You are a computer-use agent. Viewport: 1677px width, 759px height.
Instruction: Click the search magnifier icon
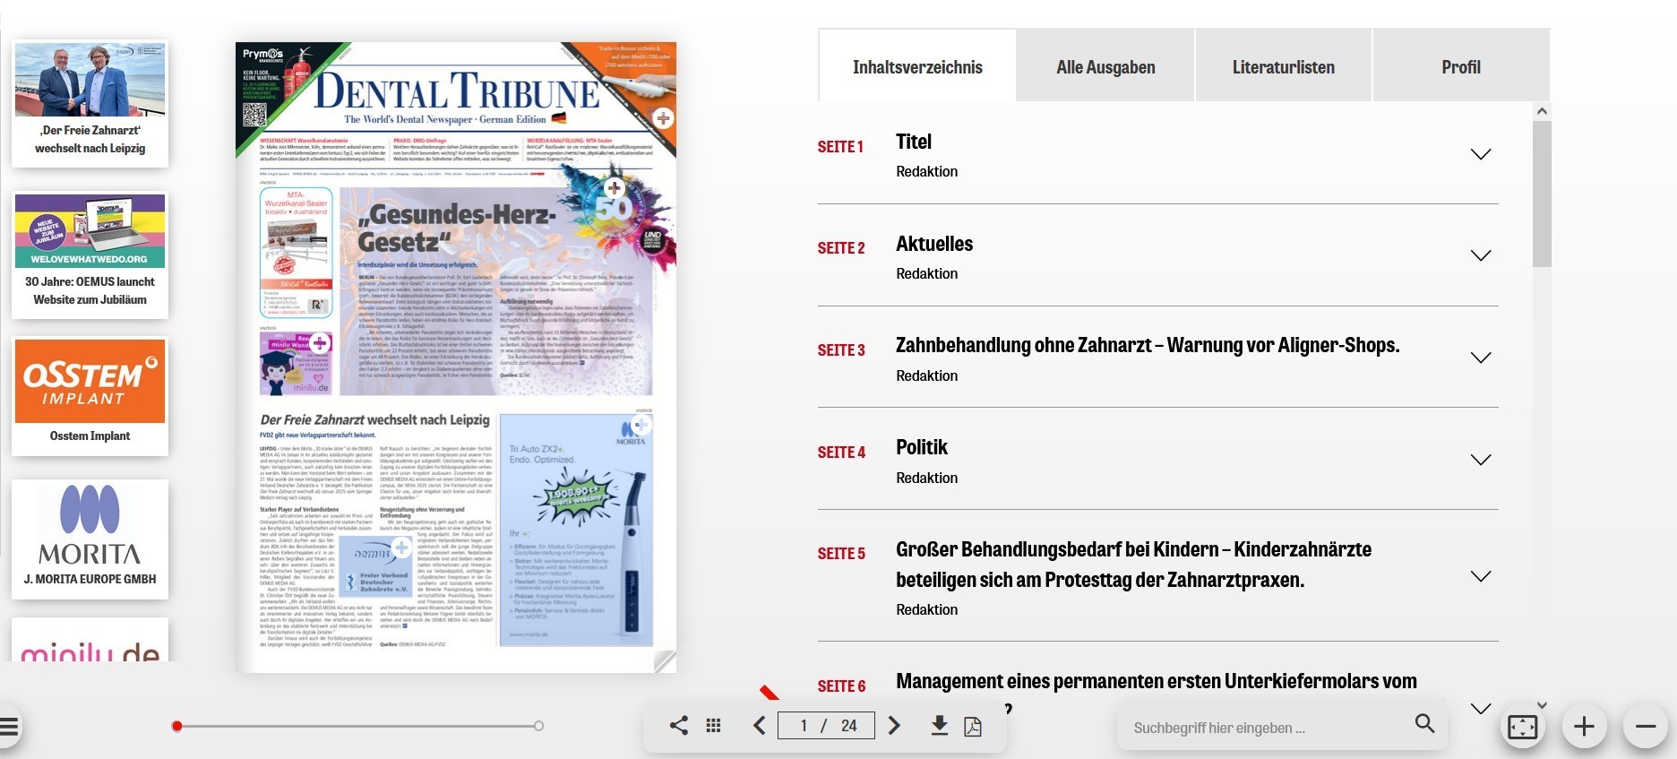point(1424,723)
